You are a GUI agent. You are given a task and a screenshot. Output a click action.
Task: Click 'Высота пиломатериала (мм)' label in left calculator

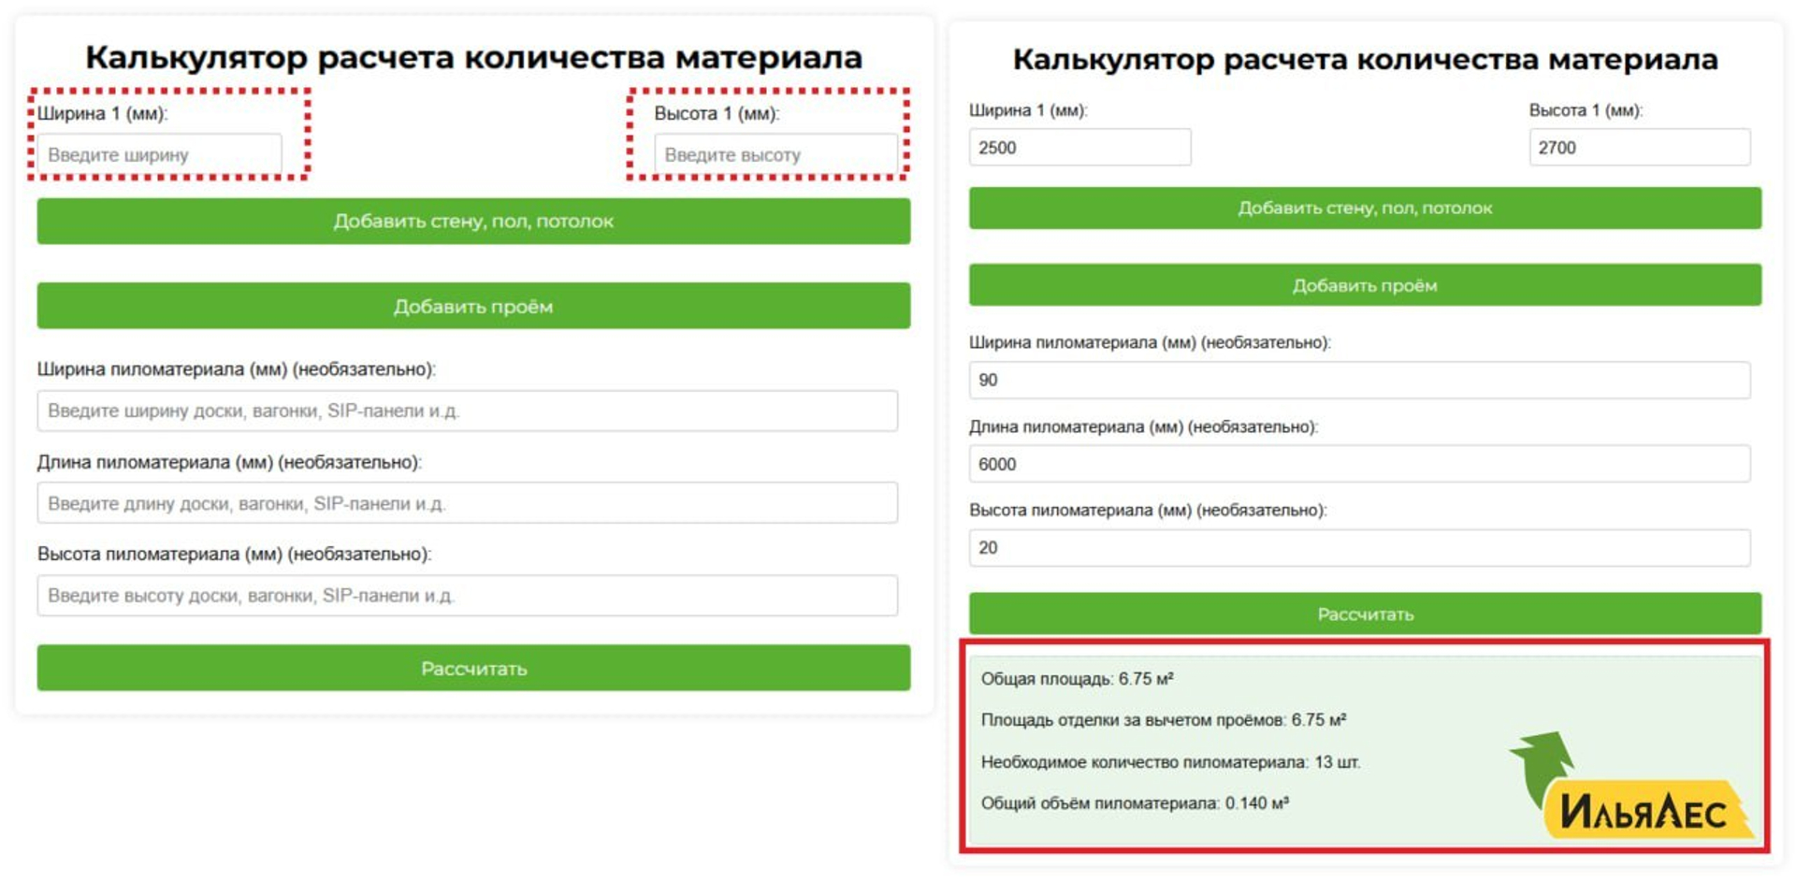click(234, 555)
